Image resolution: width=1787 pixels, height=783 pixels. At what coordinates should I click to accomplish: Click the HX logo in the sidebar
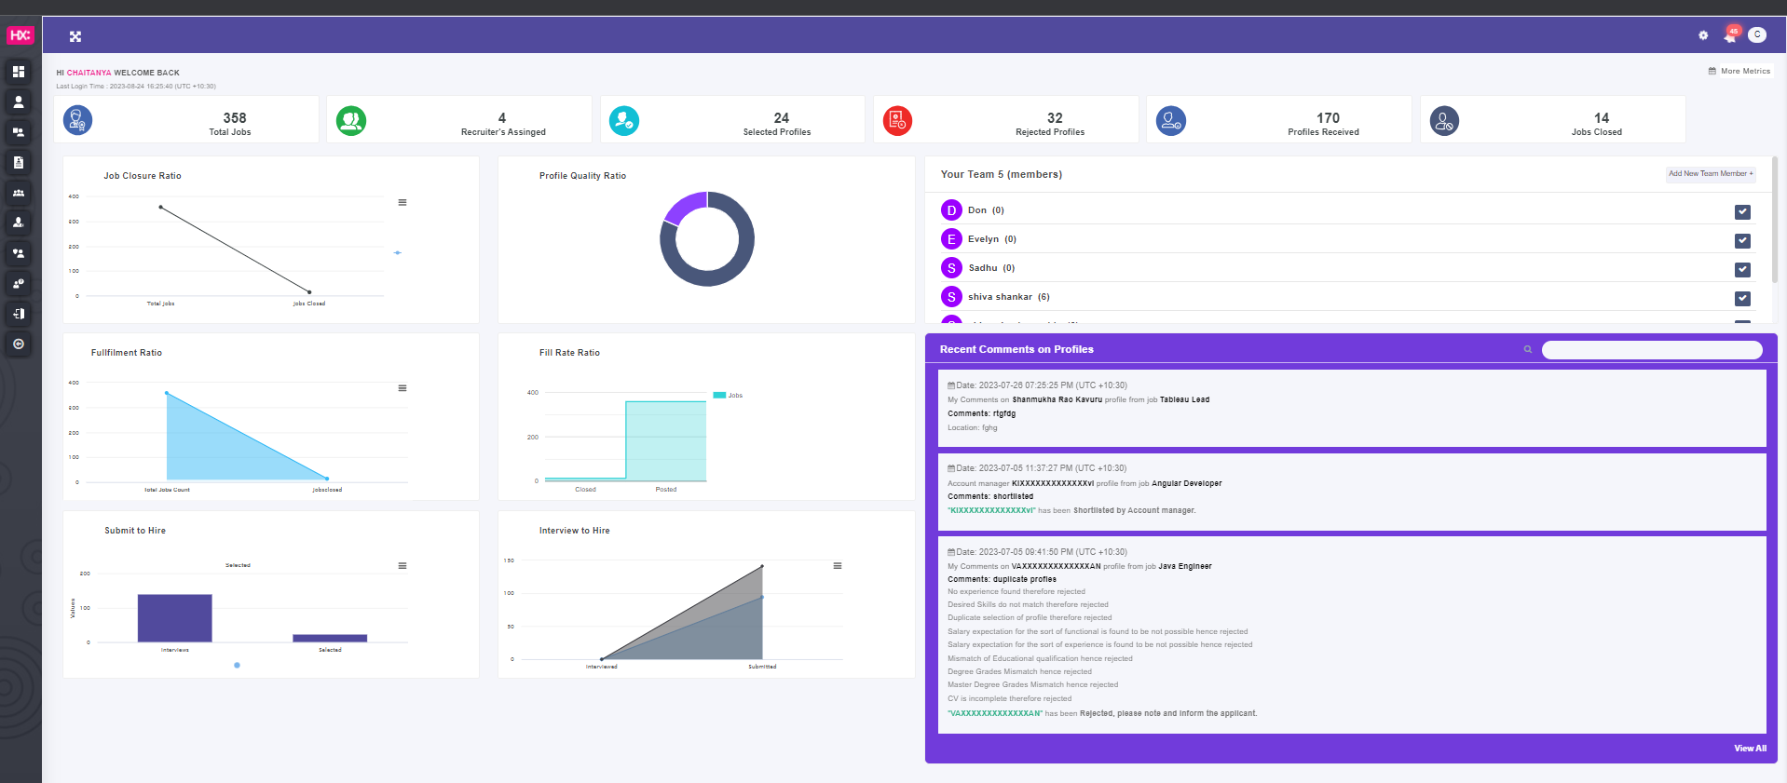tap(20, 35)
